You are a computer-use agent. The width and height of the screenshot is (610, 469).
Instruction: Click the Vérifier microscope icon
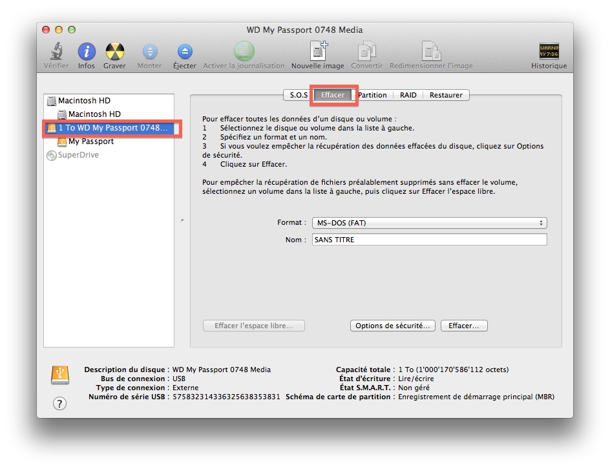coord(56,52)
